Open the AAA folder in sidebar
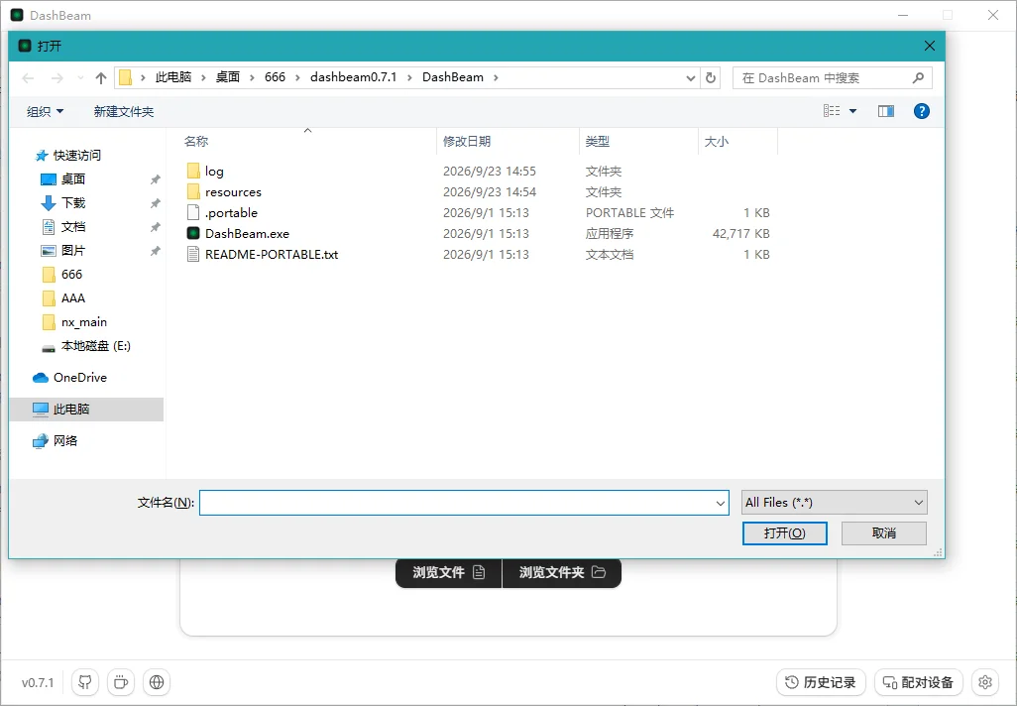This screenshot has width=1017, height=706. click(x=72, y=298)
